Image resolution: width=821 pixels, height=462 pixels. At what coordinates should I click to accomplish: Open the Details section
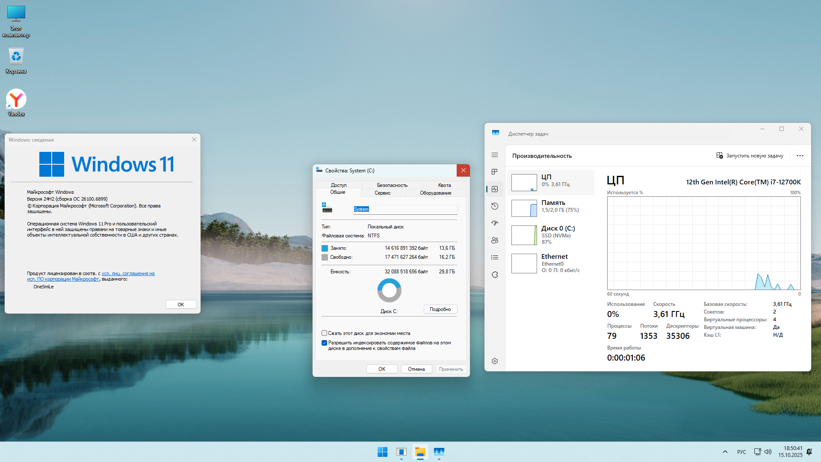(x=495, y=257)
